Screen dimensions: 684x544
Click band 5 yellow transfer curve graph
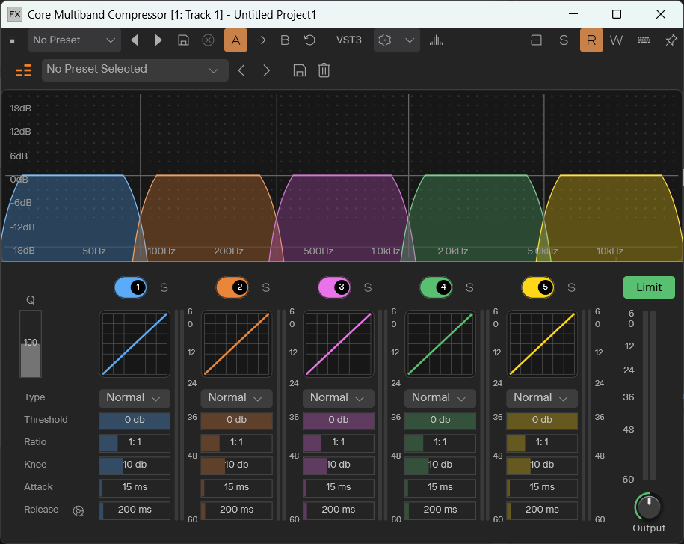pyautogui.click(x=542, y=343)
